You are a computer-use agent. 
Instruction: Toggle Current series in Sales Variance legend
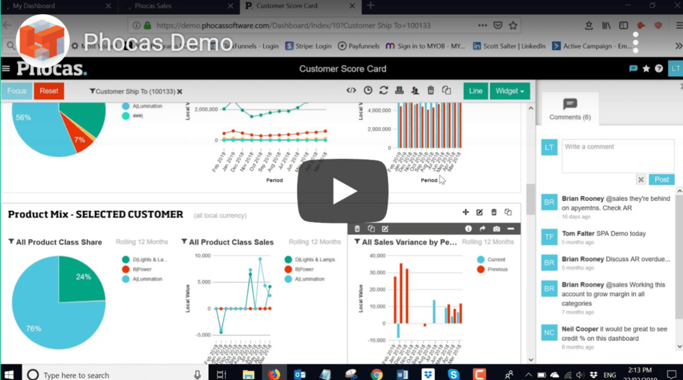pyautogui.click(x=491, y=260)
